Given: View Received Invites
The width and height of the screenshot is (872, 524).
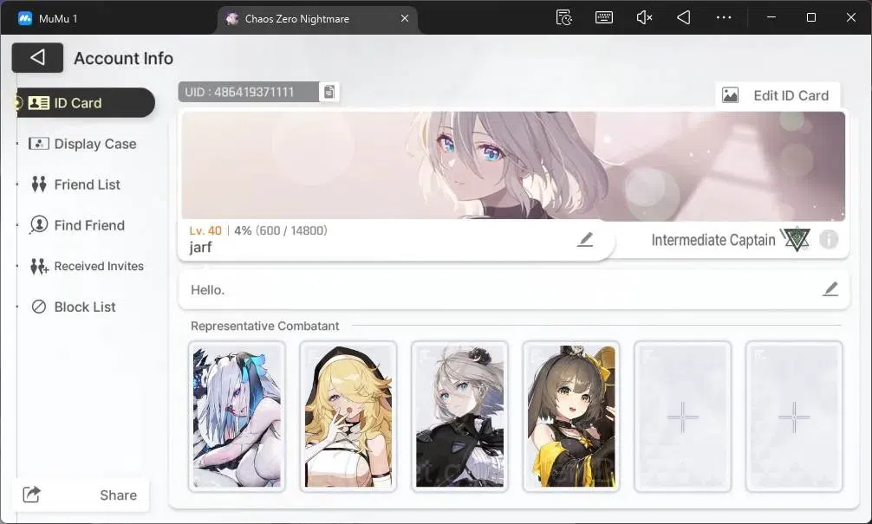Looking at the screenshot, I should (x=87, y=266).
